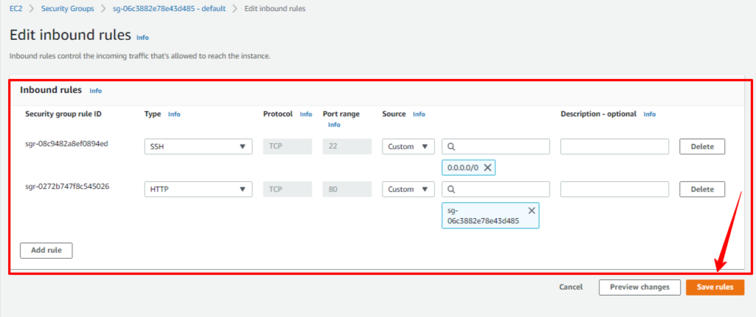
Task: Open Info link next to Type column
Action: [174, 115]
